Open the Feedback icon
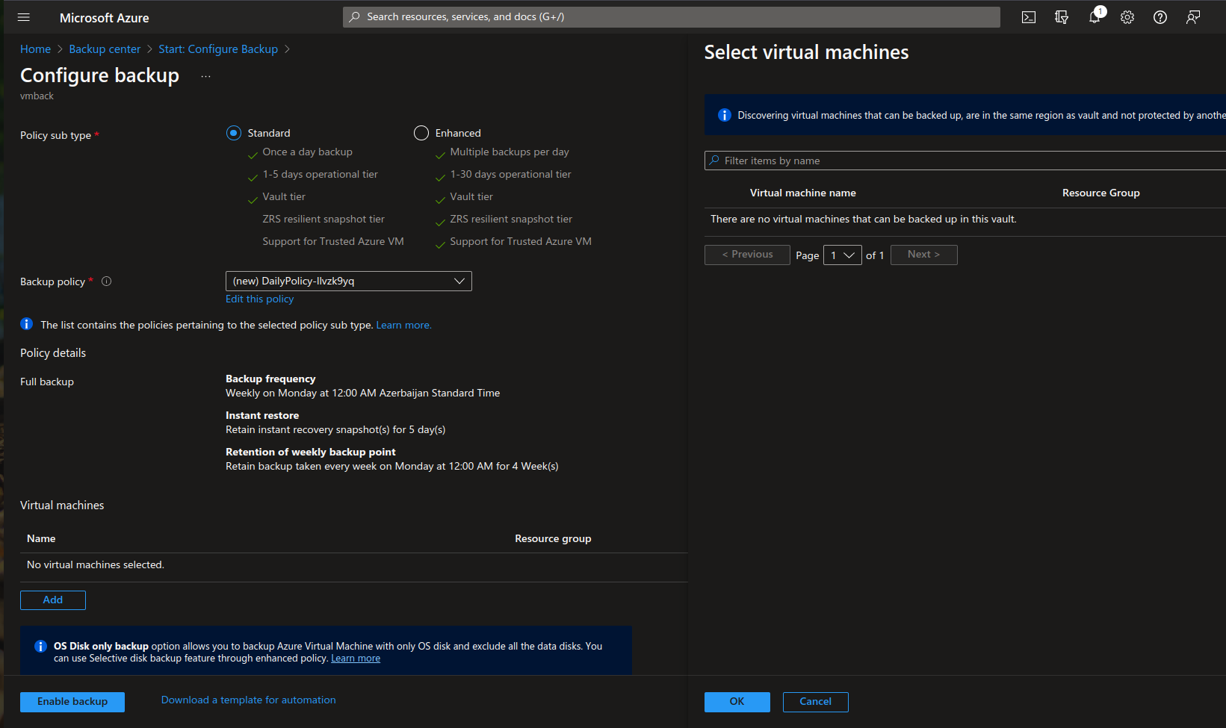1226x728 pixels. pos(1193,17)
